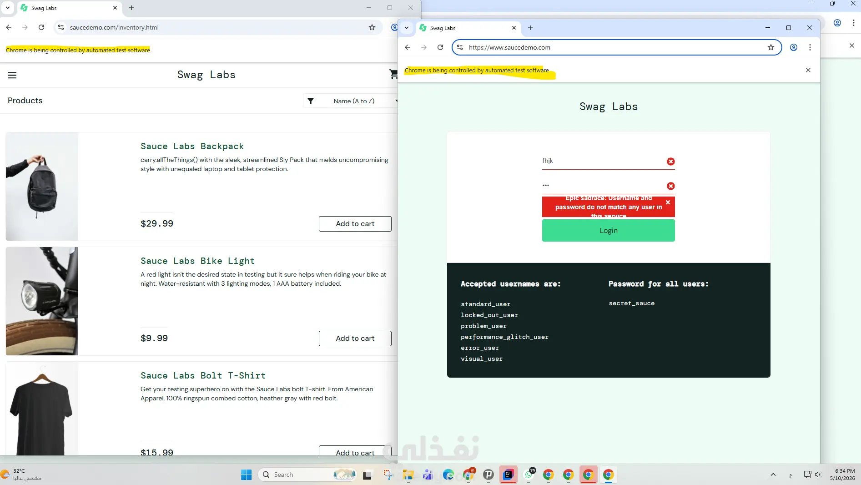Click the green Login button

coord(609,231)
